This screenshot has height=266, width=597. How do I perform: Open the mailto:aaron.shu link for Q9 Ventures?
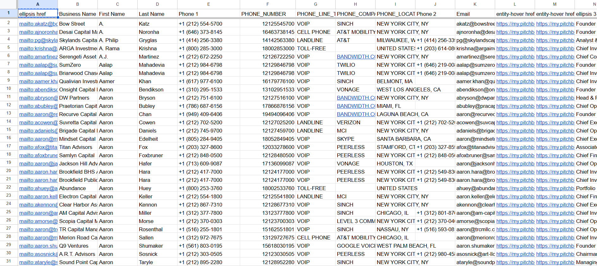(x=38, y=246)
